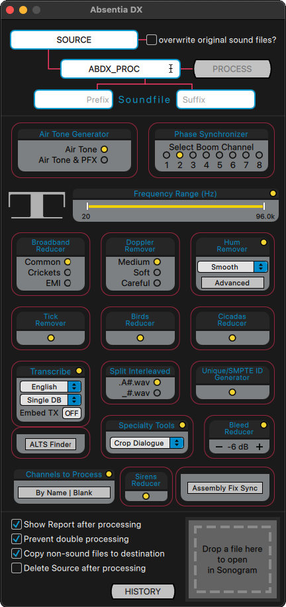286x607 pixels.
Task: Select the _#.wav split format
Action: 157,393
